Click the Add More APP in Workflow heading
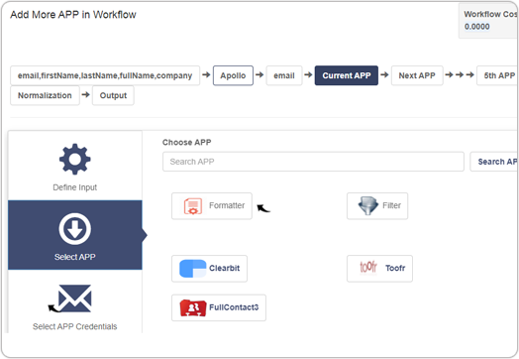This screenshot has height=359, width=519. point(73,15)
